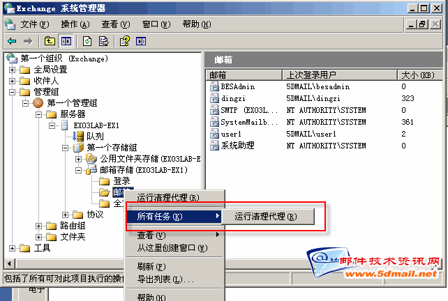Click the Up one level folder icon

50,41
